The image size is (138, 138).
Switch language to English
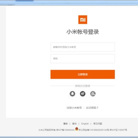pyautogui.click(x=85, y=124)
